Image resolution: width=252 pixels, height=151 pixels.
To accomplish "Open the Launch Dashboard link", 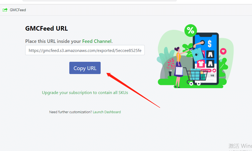I will pyautogui.click(x=107, y=112).
